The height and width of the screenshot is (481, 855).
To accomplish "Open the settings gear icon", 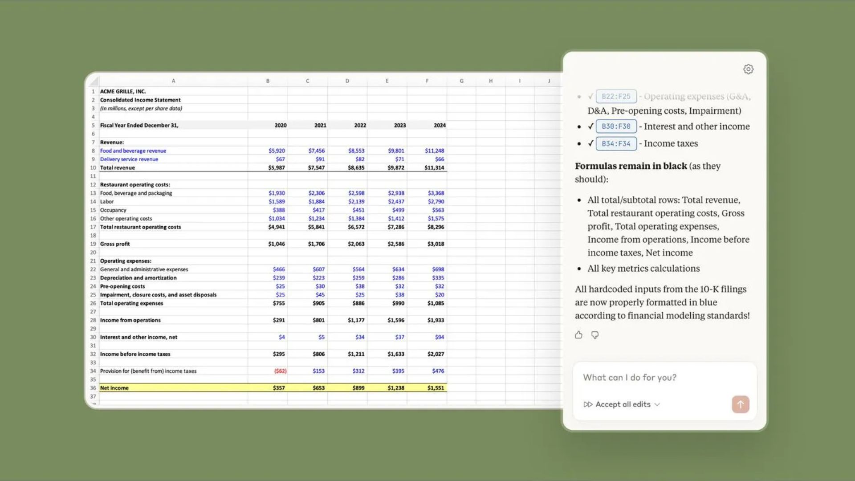I will [x=748, y=69].
